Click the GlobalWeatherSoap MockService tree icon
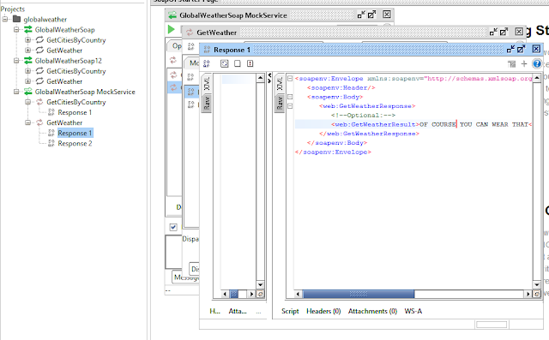 point(28,92)
